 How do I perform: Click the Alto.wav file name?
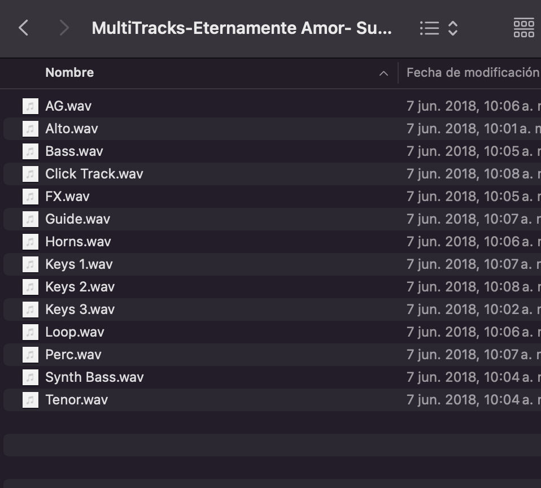pos(72,129)
